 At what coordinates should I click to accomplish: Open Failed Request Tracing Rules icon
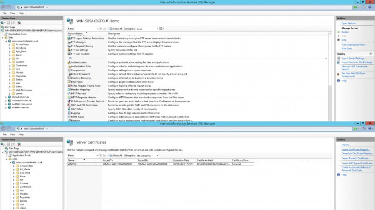[x=69, y=86]
